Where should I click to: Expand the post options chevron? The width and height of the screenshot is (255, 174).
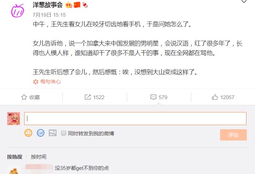tap(244, 2)
